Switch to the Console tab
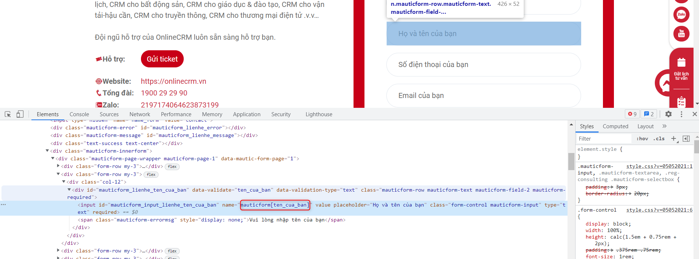The height and width of the screenshot is (259, 699). click(79, 114)
